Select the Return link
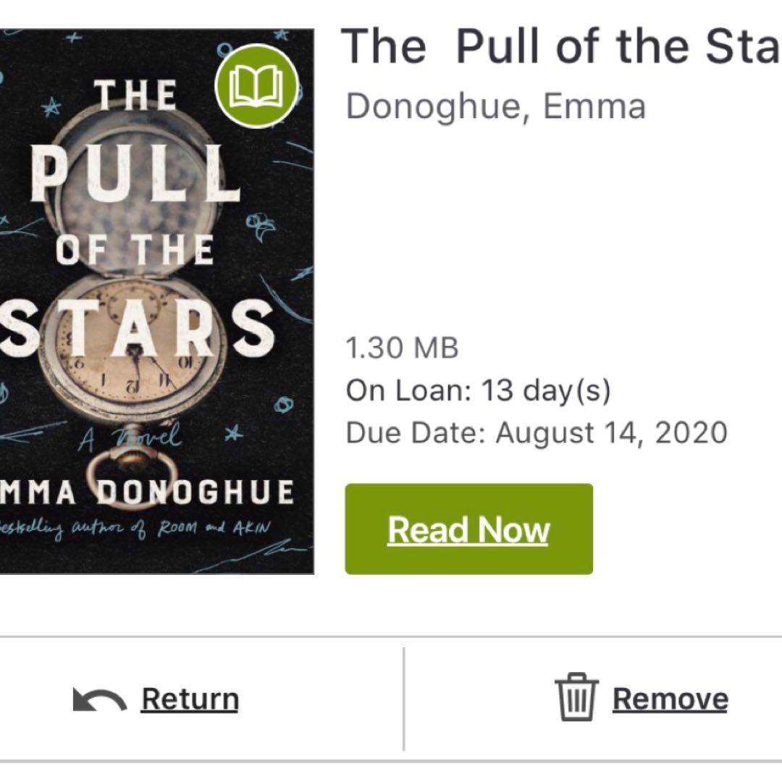Image resolution: width=782 pixels, height=782 pixels. 190,699
